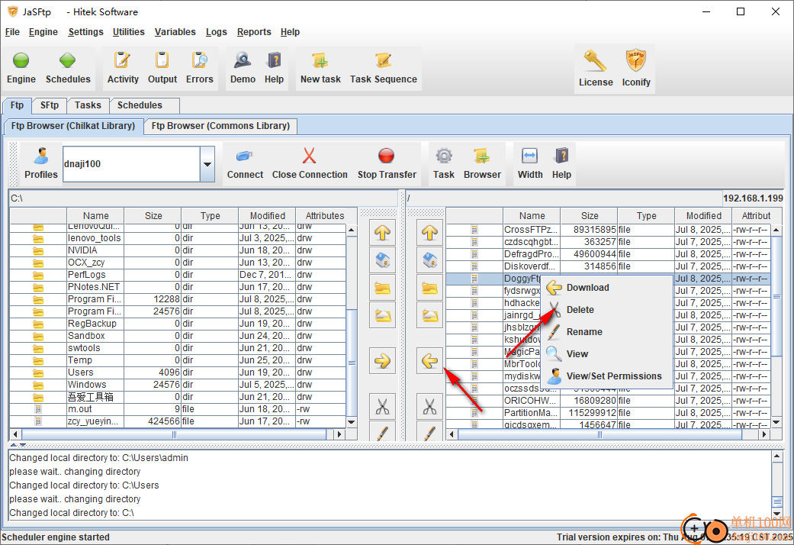This screenshot has width=794, height=545.
Task: Select Ftp Browser (Commons Library) tab
Action: pyautogui.click(x=220, y=126)
